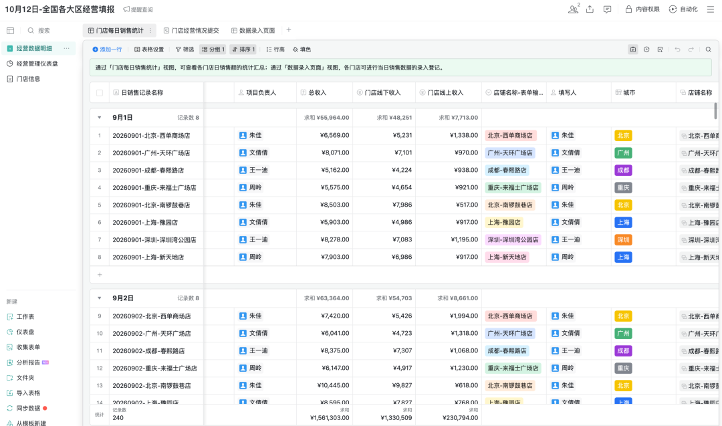Click 总收入 column header
Image resolution: width=722 pixels, height=426 pixels.
(x=325, y=92)
